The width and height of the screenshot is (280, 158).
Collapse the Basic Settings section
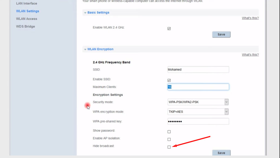[x=85, y=13]
